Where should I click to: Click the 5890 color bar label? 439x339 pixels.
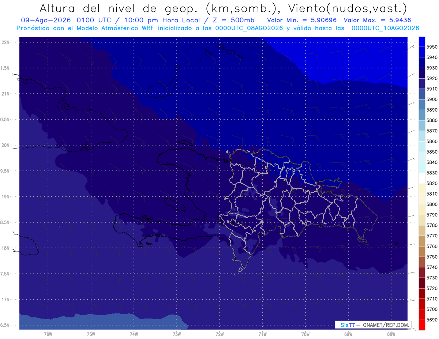tap(432, 110)
